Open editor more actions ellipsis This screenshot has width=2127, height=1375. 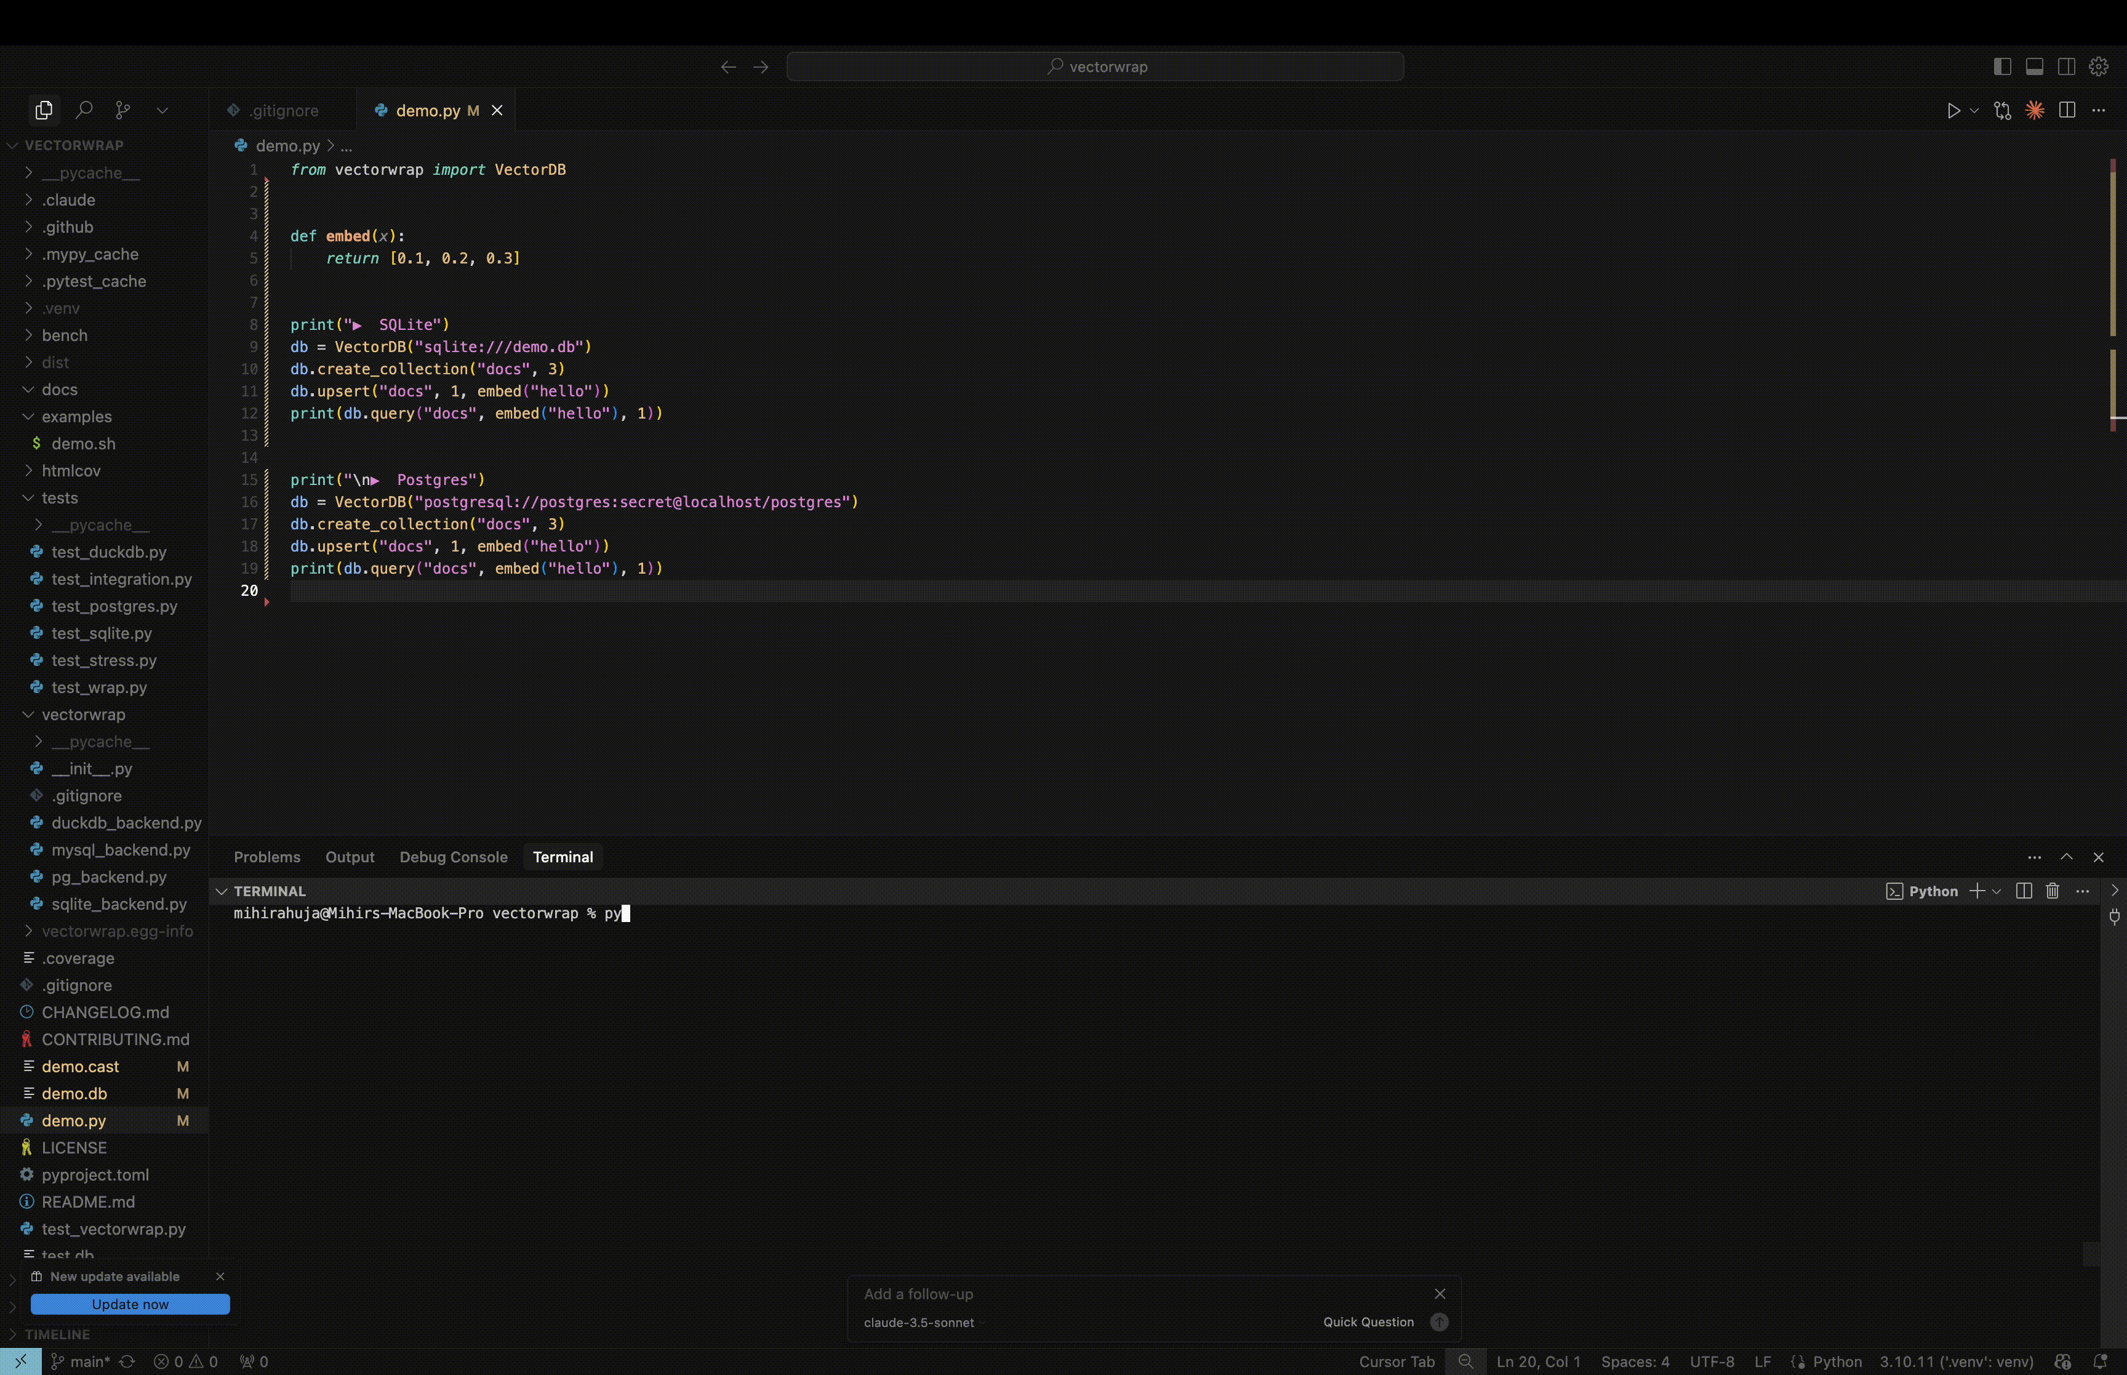point(2099,111)
